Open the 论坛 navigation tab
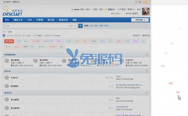This screenshot has height=116, width=188. pos(7,20)
